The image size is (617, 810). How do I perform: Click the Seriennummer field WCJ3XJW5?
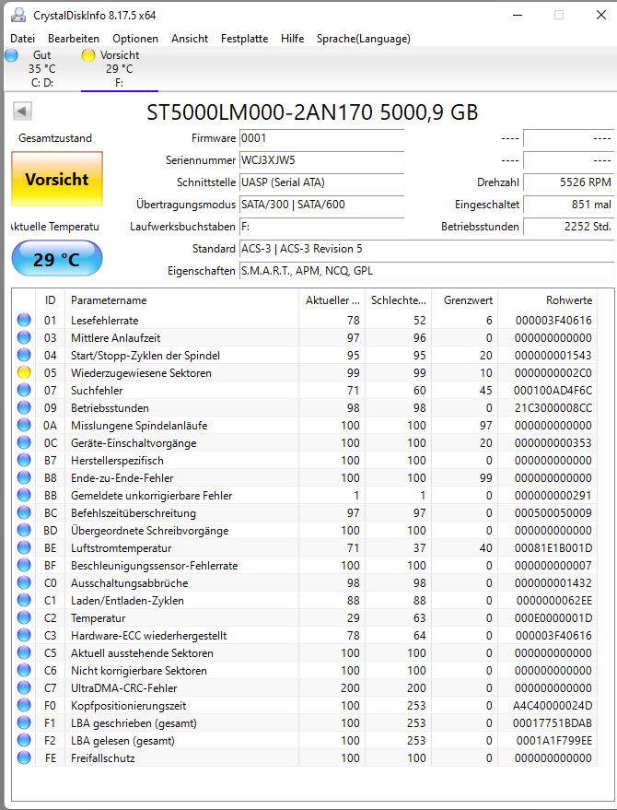[321, 160]
